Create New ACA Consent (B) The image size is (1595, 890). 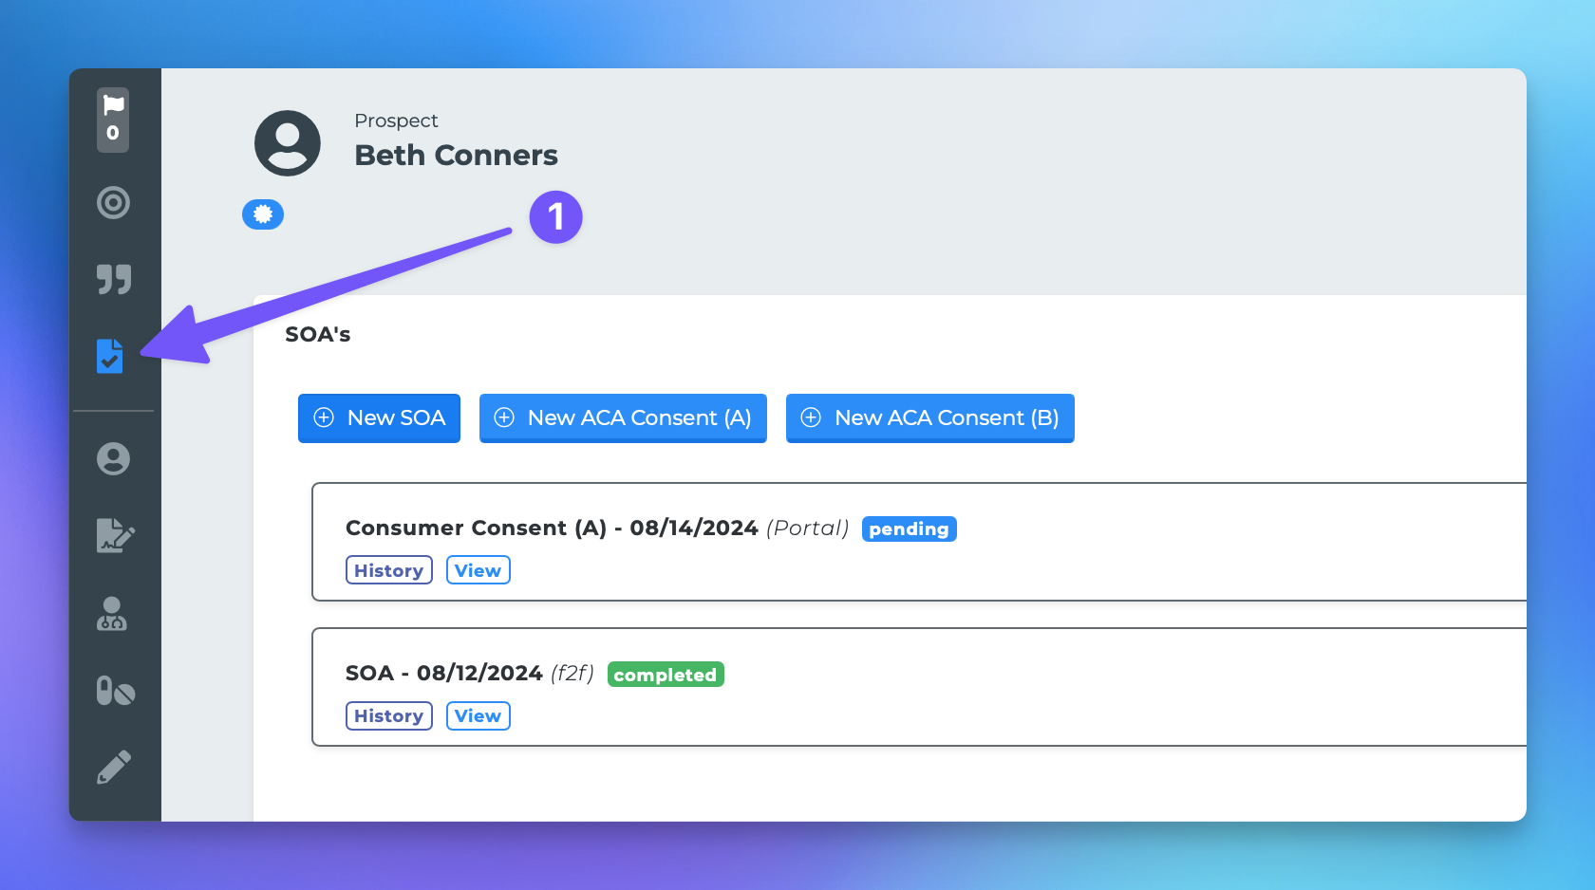click(x=930, y=418)
